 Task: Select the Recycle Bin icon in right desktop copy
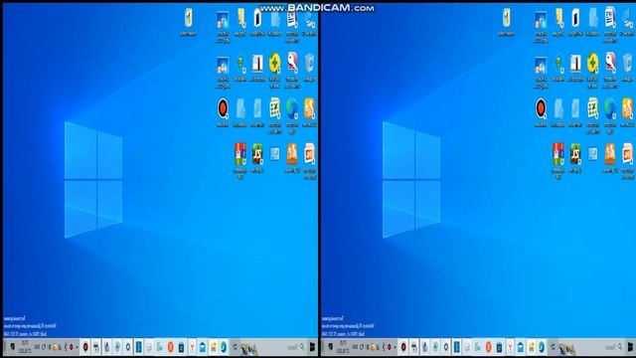click(627, 63)
